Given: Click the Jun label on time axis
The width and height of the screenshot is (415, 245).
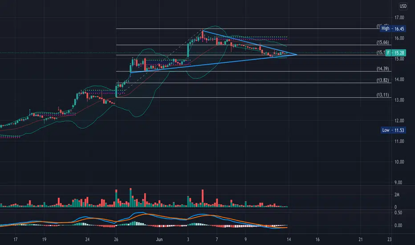Looking at the screenshot, I should (159, 240).
